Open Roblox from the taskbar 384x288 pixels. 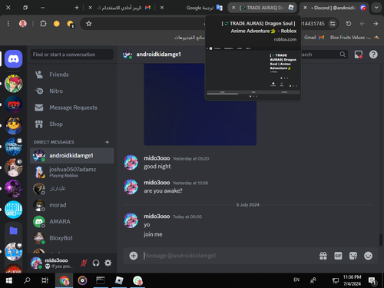[119, 280]
